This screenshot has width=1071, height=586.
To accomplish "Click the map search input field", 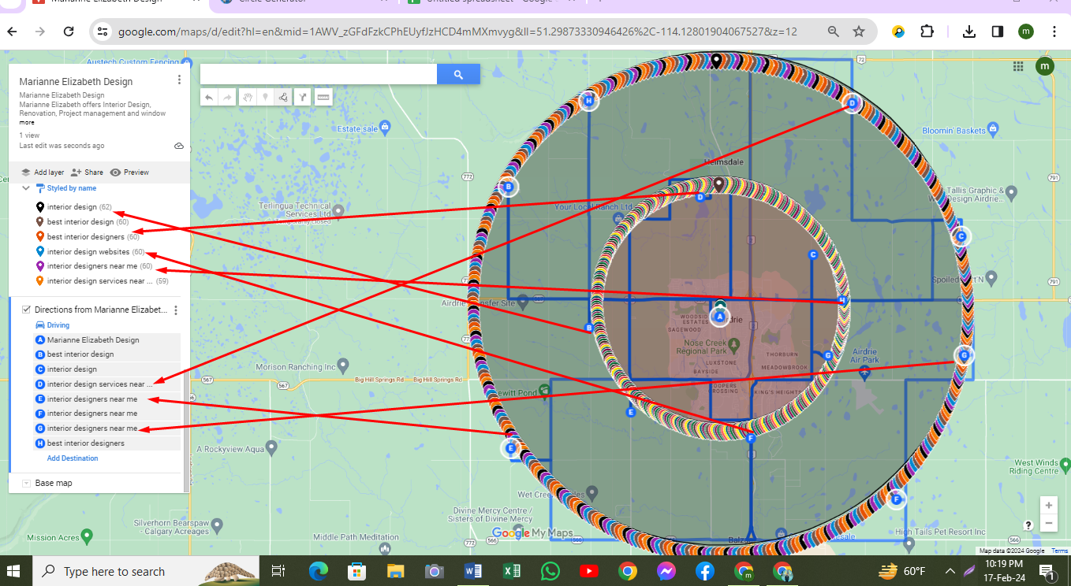I will pos(318,74).
